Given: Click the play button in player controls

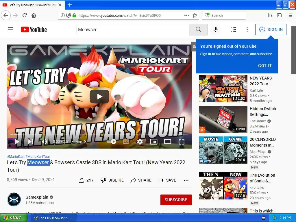Looking at the screenshot, I should click(x=17, y=142).
